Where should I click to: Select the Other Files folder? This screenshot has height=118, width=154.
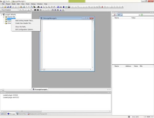coord(9,23)
